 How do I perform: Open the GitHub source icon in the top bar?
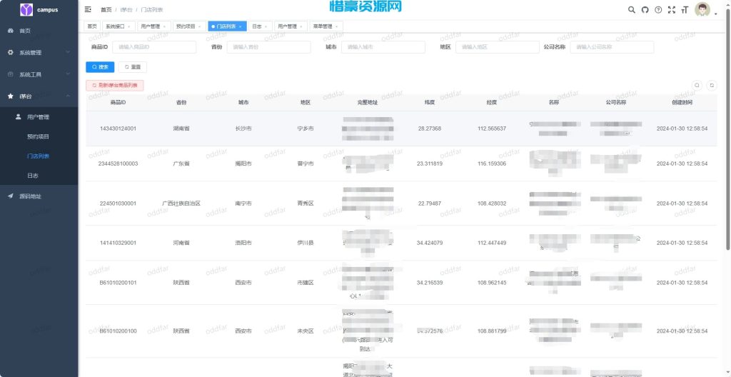[x=645, y=10]
